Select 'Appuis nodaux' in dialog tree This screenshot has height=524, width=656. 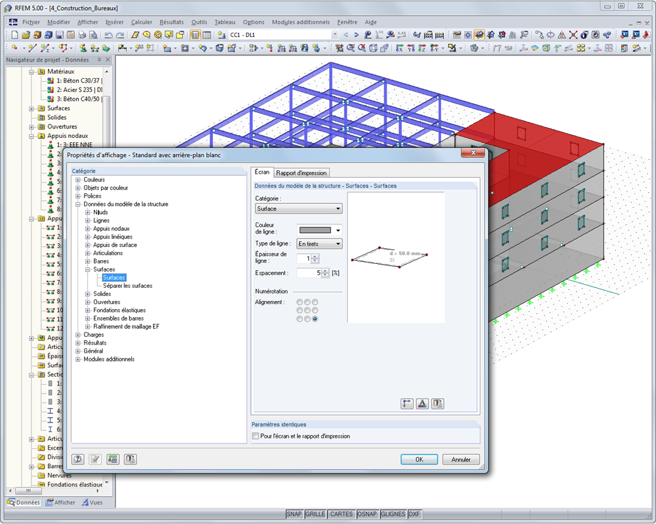click(111, 229)
